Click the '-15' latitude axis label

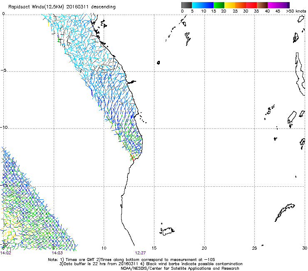point(4,185)
